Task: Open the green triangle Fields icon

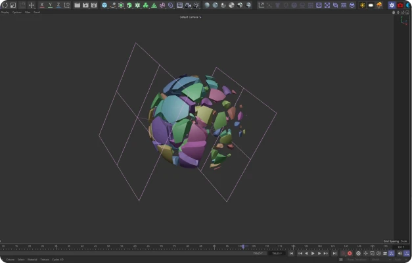Action: (154, 5)
